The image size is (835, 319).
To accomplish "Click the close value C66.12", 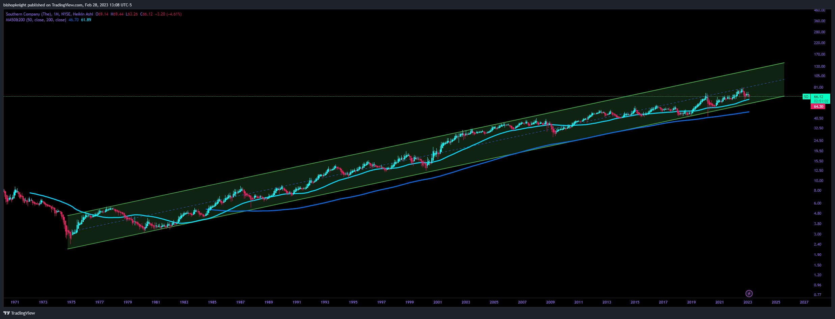I will coord(146,14).
